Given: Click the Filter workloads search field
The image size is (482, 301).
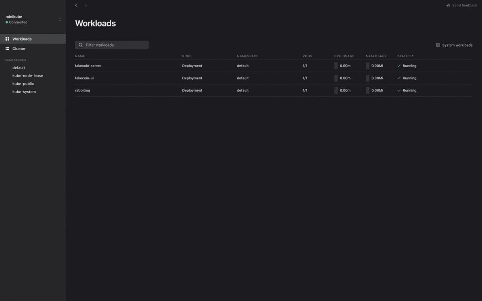Looking at the screenshot, I should (x=112, y=45).
